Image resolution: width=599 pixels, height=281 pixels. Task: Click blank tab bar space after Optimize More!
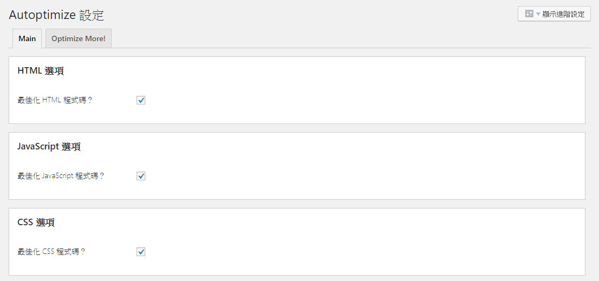pos(344,38)
